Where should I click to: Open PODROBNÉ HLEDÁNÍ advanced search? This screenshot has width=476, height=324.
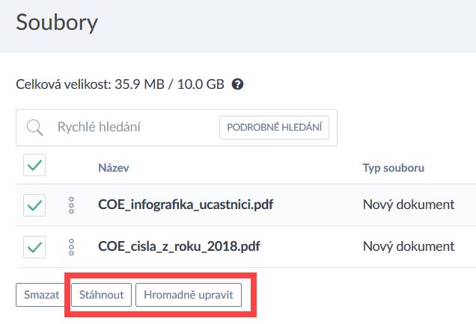coord(274,128)
